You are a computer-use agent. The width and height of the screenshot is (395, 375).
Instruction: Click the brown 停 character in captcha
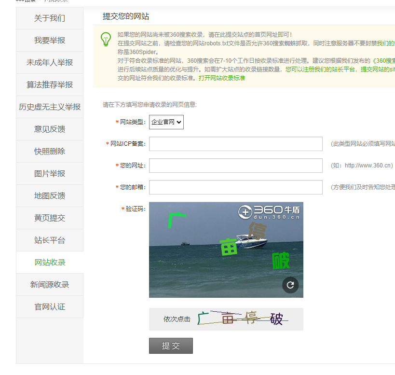(257, 231)
